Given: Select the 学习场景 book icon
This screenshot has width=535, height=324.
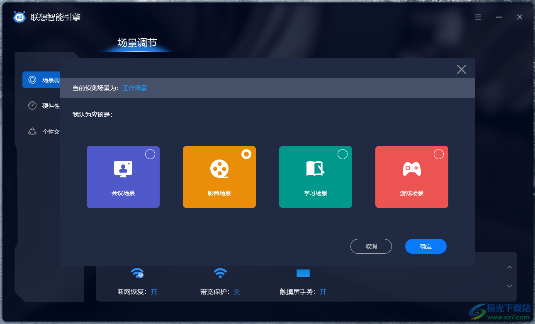Looking at the screenshot, I should click(316, 169).
